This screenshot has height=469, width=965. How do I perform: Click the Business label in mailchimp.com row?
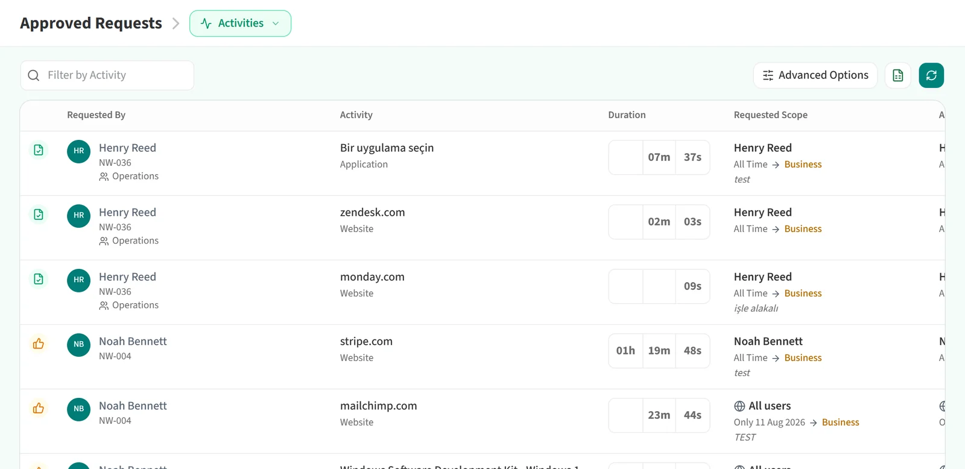click(840, 423)
